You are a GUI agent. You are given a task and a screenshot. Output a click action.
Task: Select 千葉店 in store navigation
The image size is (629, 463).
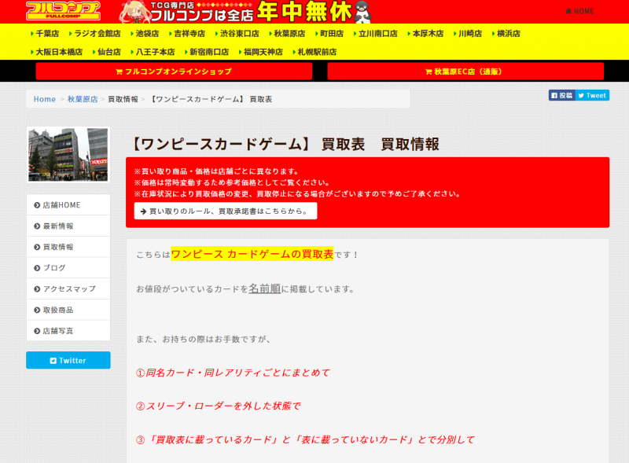[45, 34]
